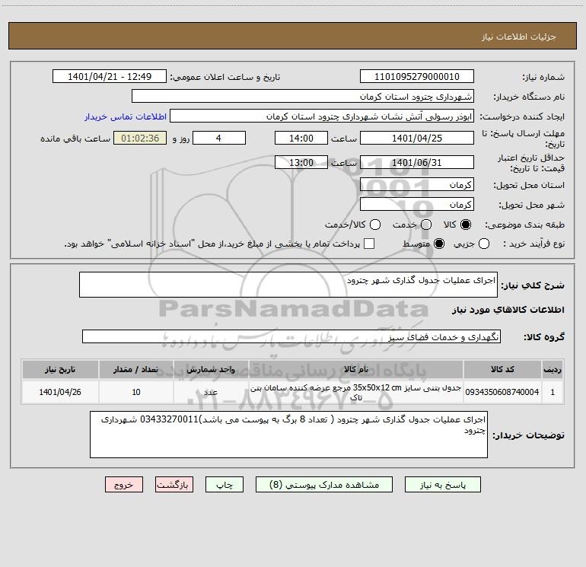Click the validity time field 13:00
The height and width of the screenshot is (567, 586).
(301, 162)
